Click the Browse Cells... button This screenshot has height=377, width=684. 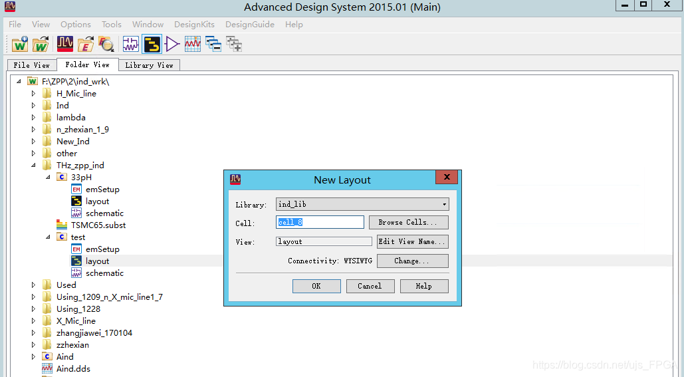[412, 222]
